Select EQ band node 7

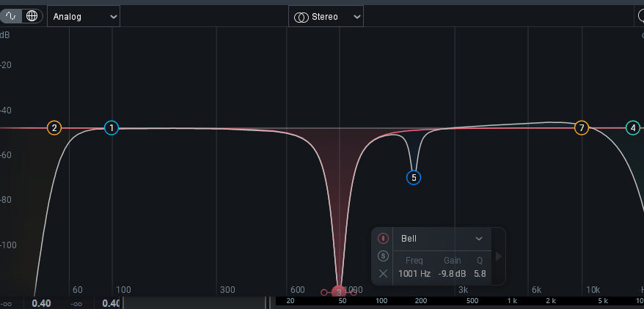pos(582,128)
